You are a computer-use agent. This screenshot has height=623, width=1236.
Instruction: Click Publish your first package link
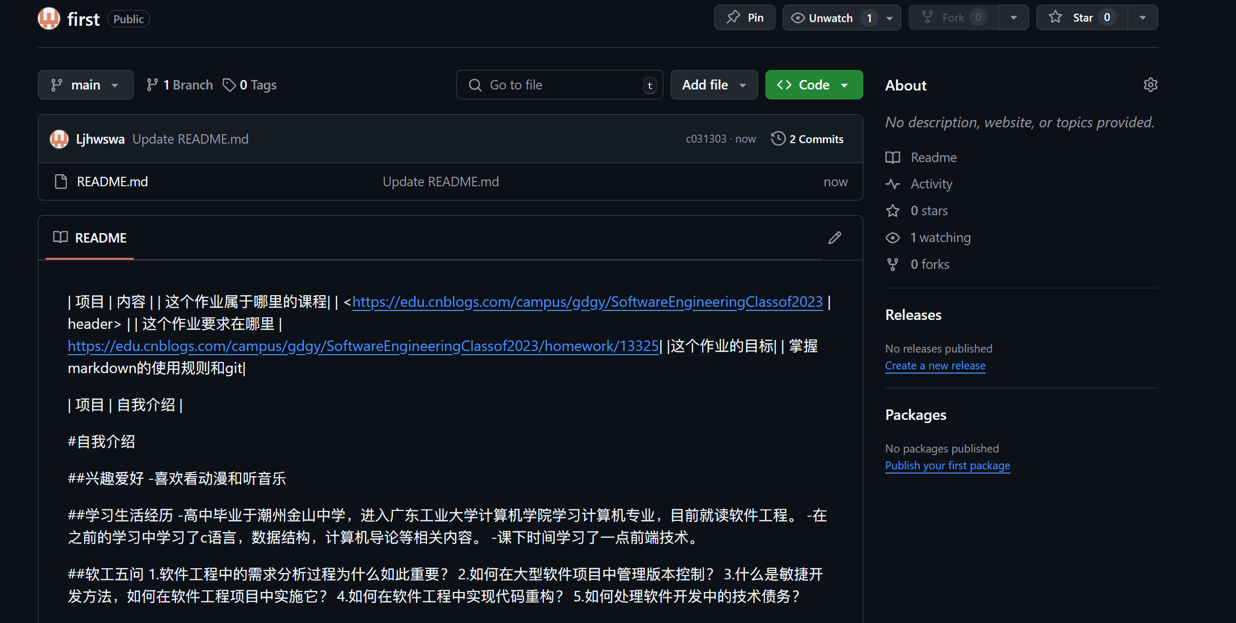click(947, 466)
